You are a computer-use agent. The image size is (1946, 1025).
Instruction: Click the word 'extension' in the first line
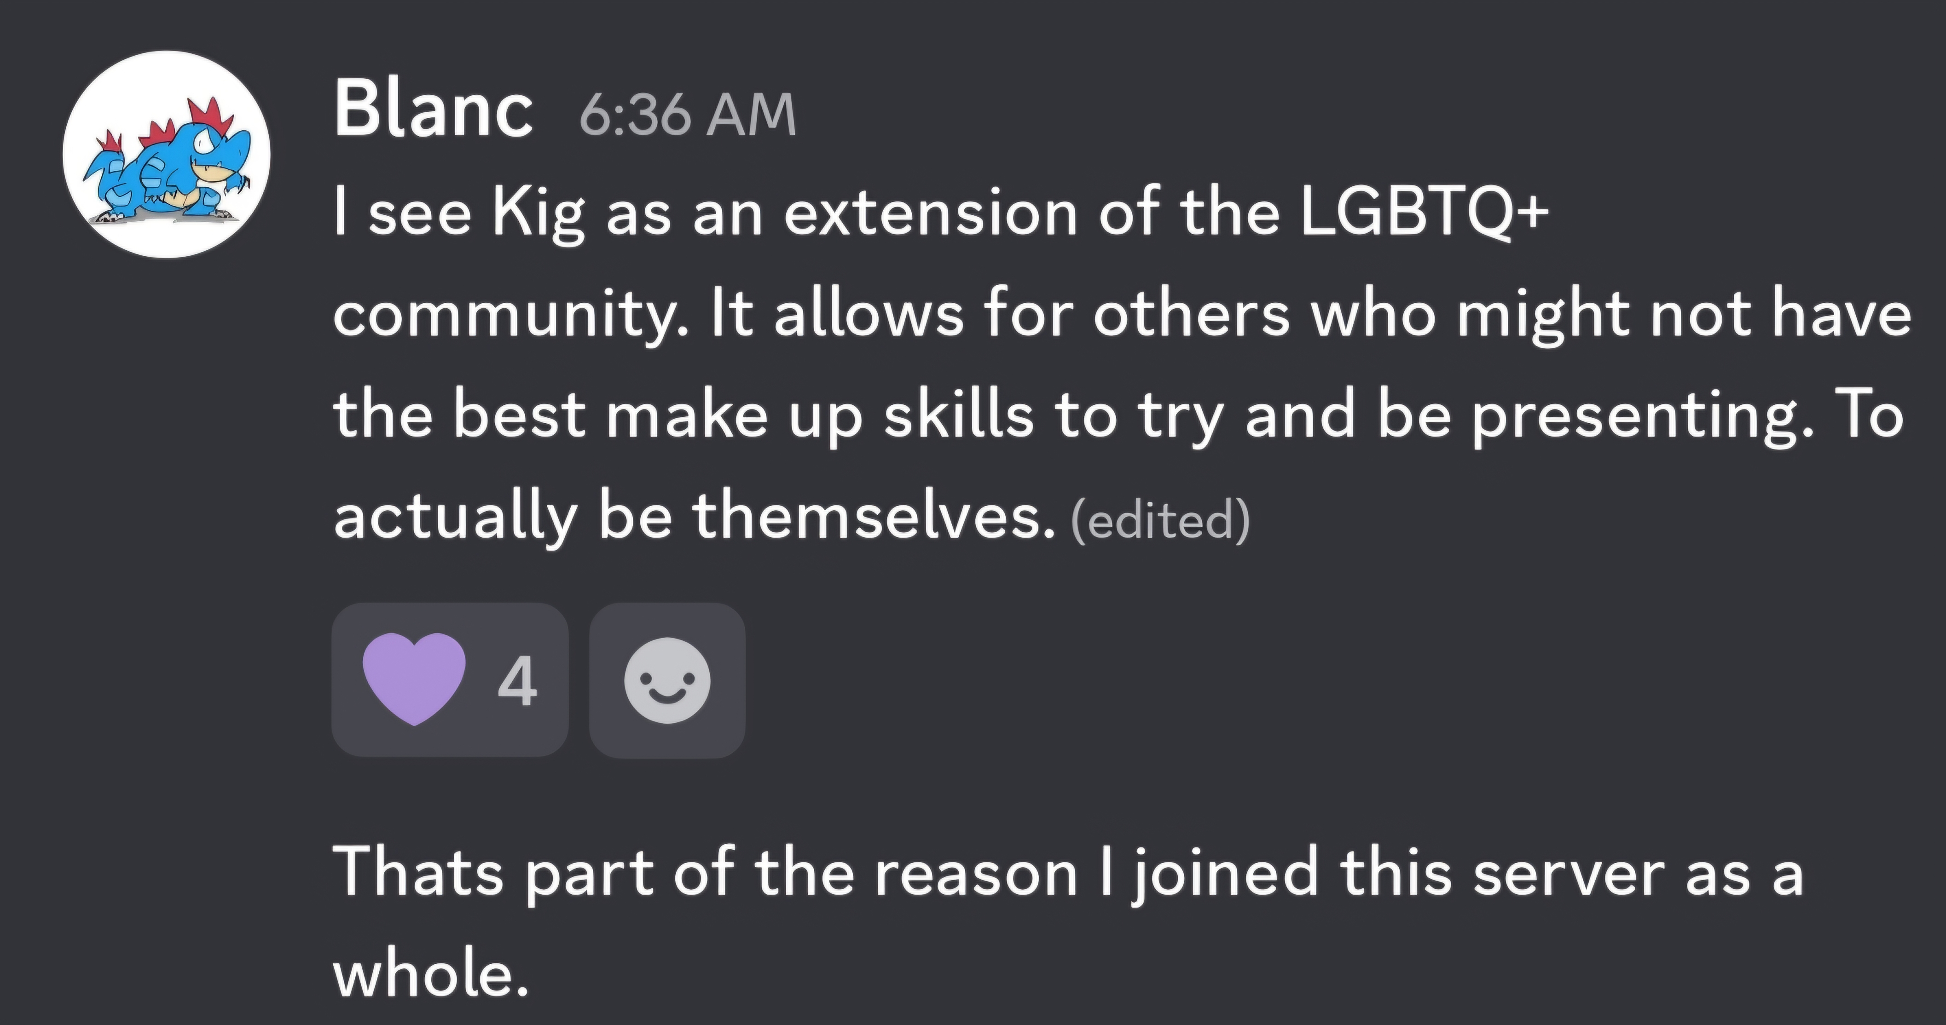pos(930,214)
